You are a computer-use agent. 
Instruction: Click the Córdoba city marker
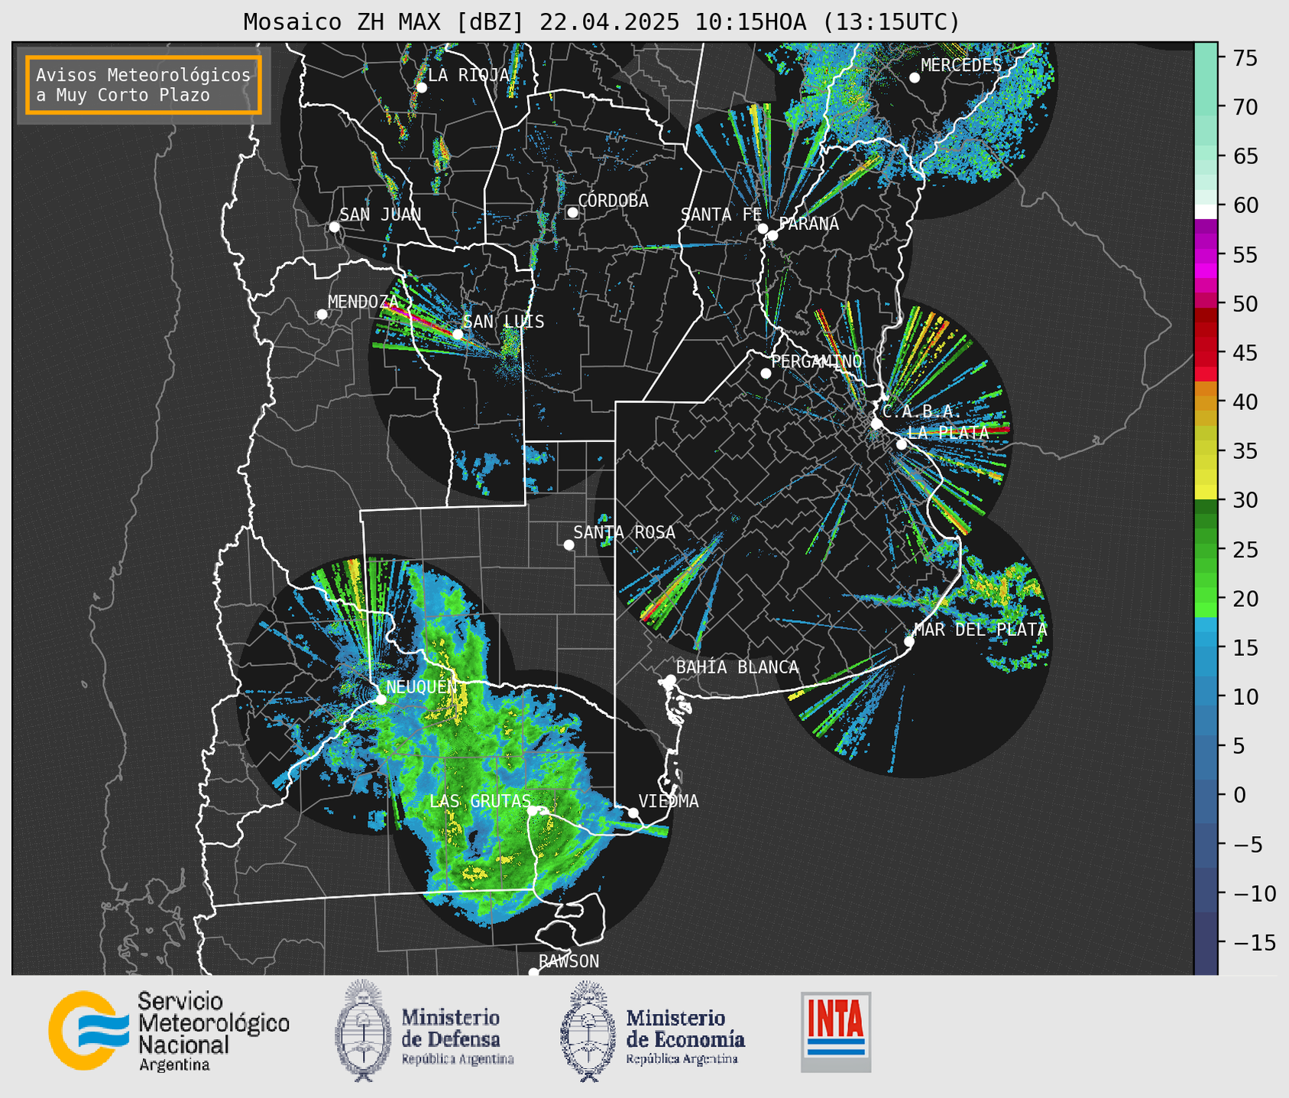(572, 212)
